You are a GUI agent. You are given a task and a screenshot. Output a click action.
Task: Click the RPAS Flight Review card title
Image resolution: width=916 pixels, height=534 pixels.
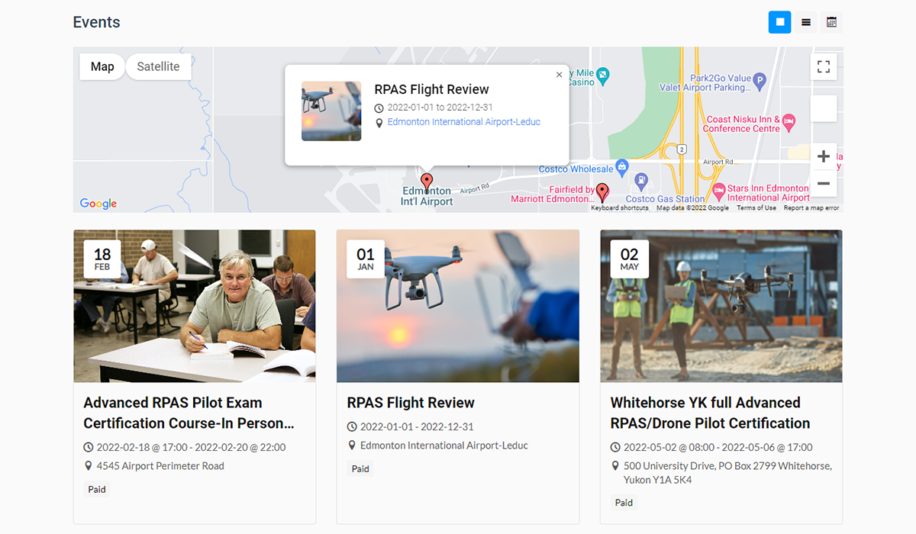410,403
